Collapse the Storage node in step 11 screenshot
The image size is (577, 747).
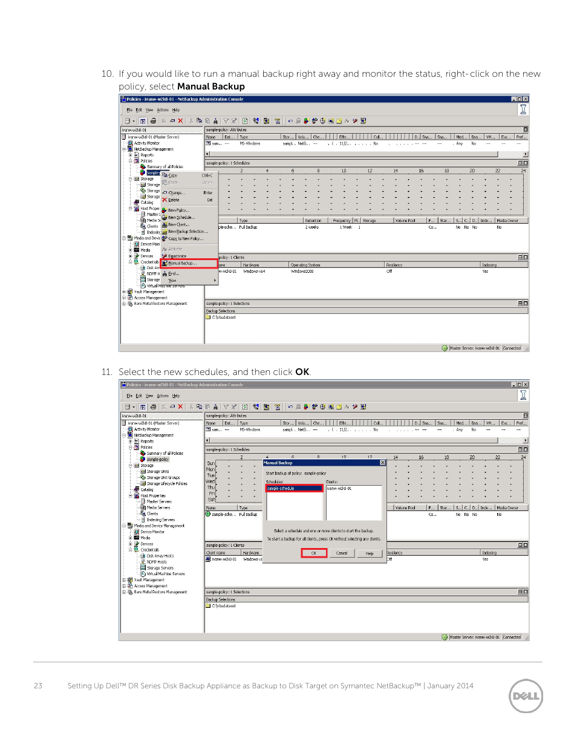tap(130, 466)
